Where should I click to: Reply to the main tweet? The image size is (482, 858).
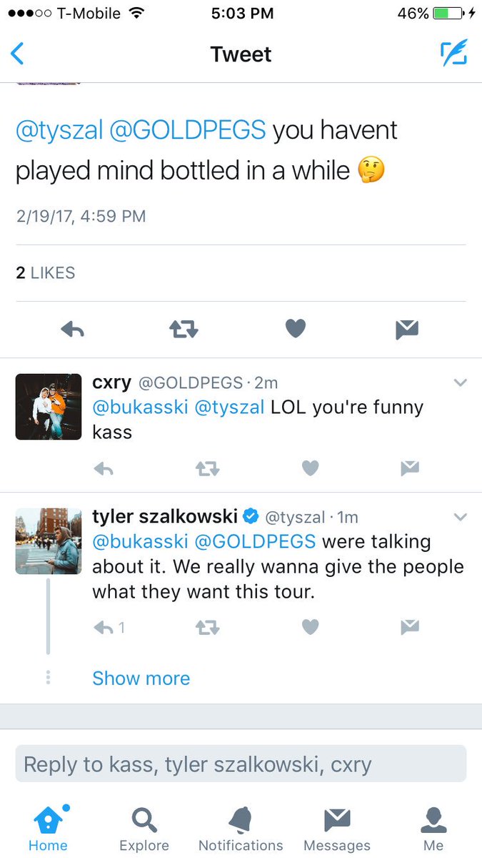point(73,329)
